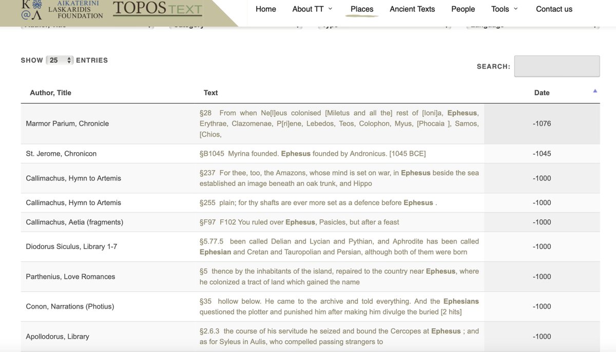The width and height of the screenshot is (616, 352).
Task: Click the ToposText logo
Action: tap(158, 9)
